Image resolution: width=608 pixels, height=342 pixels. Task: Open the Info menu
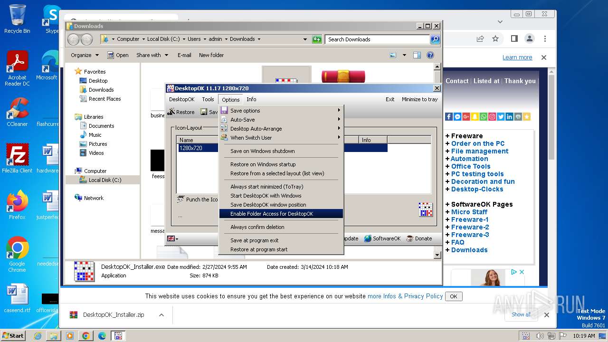251,99
